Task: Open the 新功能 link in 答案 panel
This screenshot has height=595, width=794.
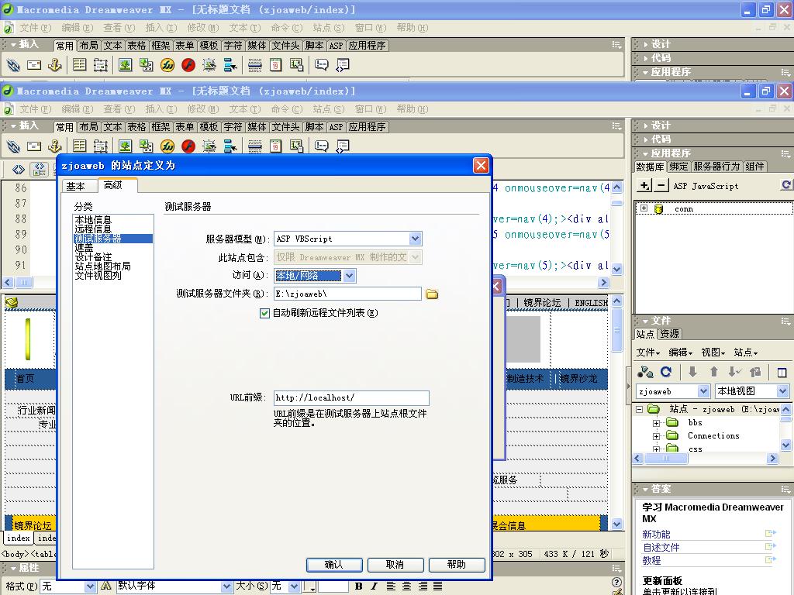Action: coord(656,535)
